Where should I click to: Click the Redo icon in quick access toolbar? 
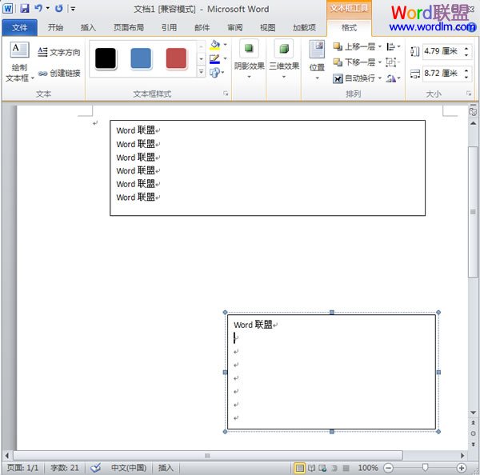(x=58, y=8)
